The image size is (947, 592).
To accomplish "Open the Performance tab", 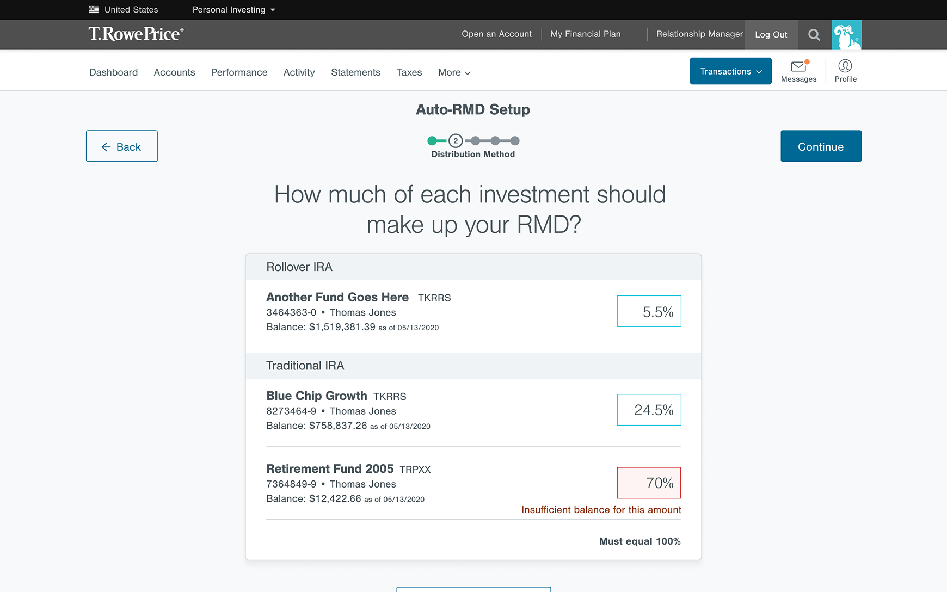I will pos(239,72).
